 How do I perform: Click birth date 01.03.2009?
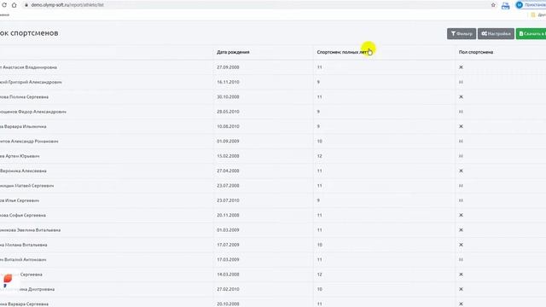pyautogui.click(x=228, y=230)
